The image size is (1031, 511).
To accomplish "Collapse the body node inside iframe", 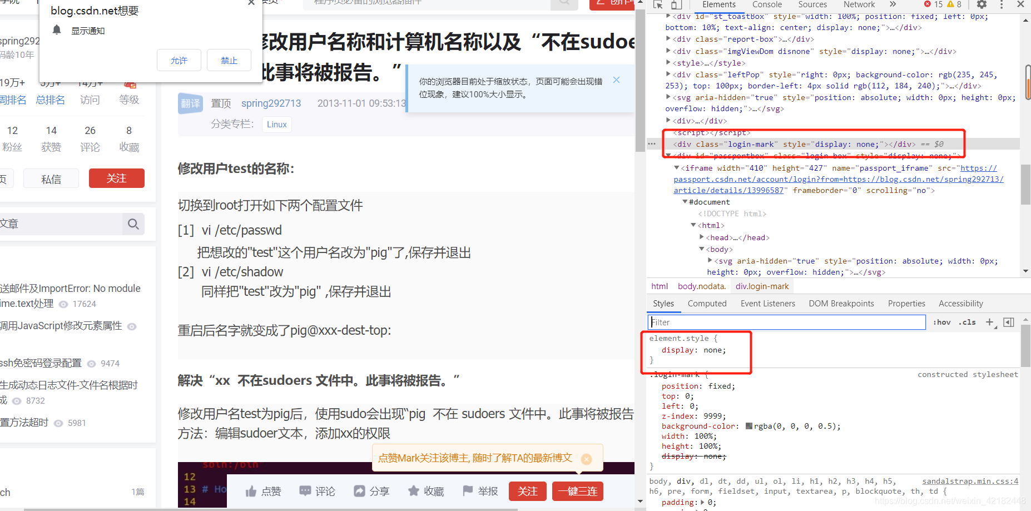I will [702, 249].
